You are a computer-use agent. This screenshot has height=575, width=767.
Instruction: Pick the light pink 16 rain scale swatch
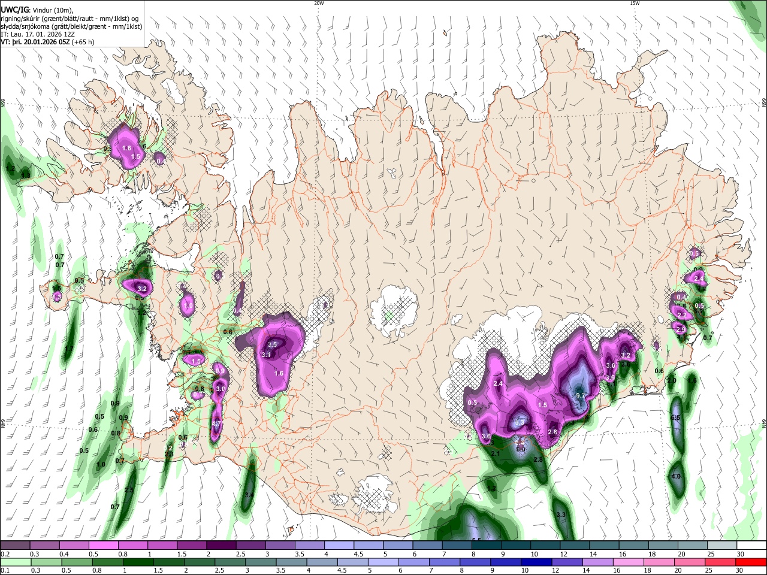pos(628,562)
